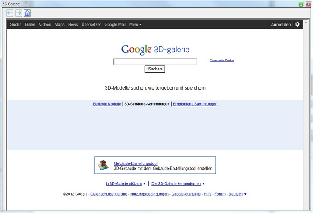Click the forward arrow navigation icon
Screen dimensions: 313x213
pyautogui.click(x=19, y=13)
